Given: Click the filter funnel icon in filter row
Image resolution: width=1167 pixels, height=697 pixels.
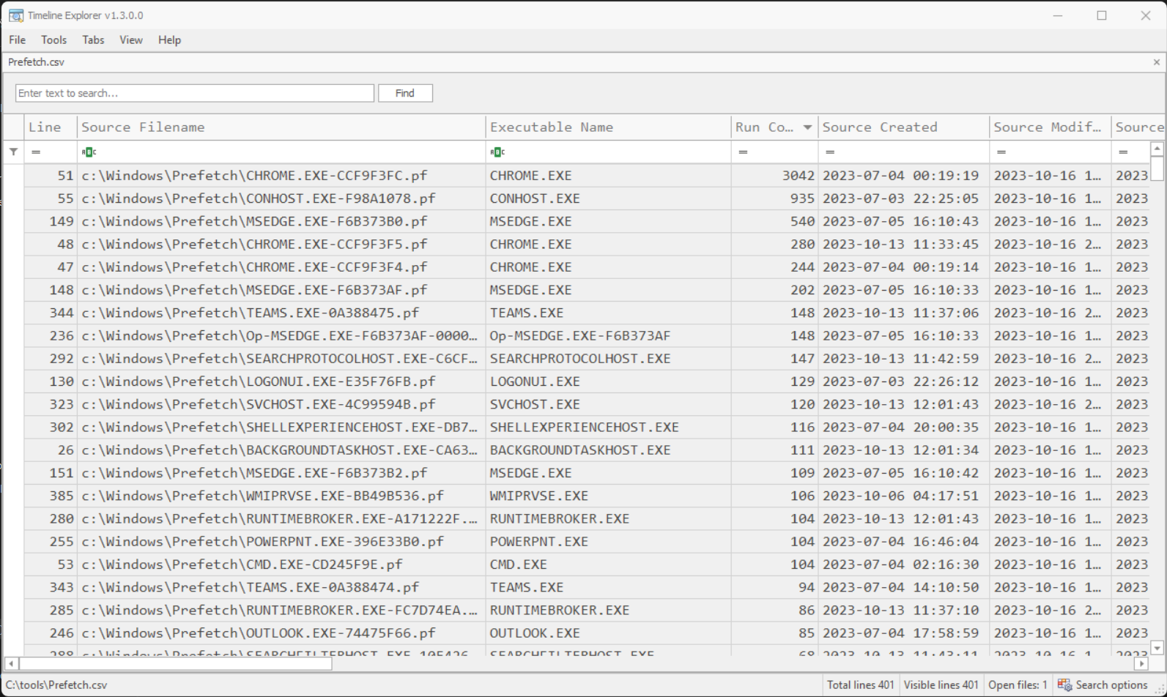Looking at the screenshot, I should pos(13,152).
